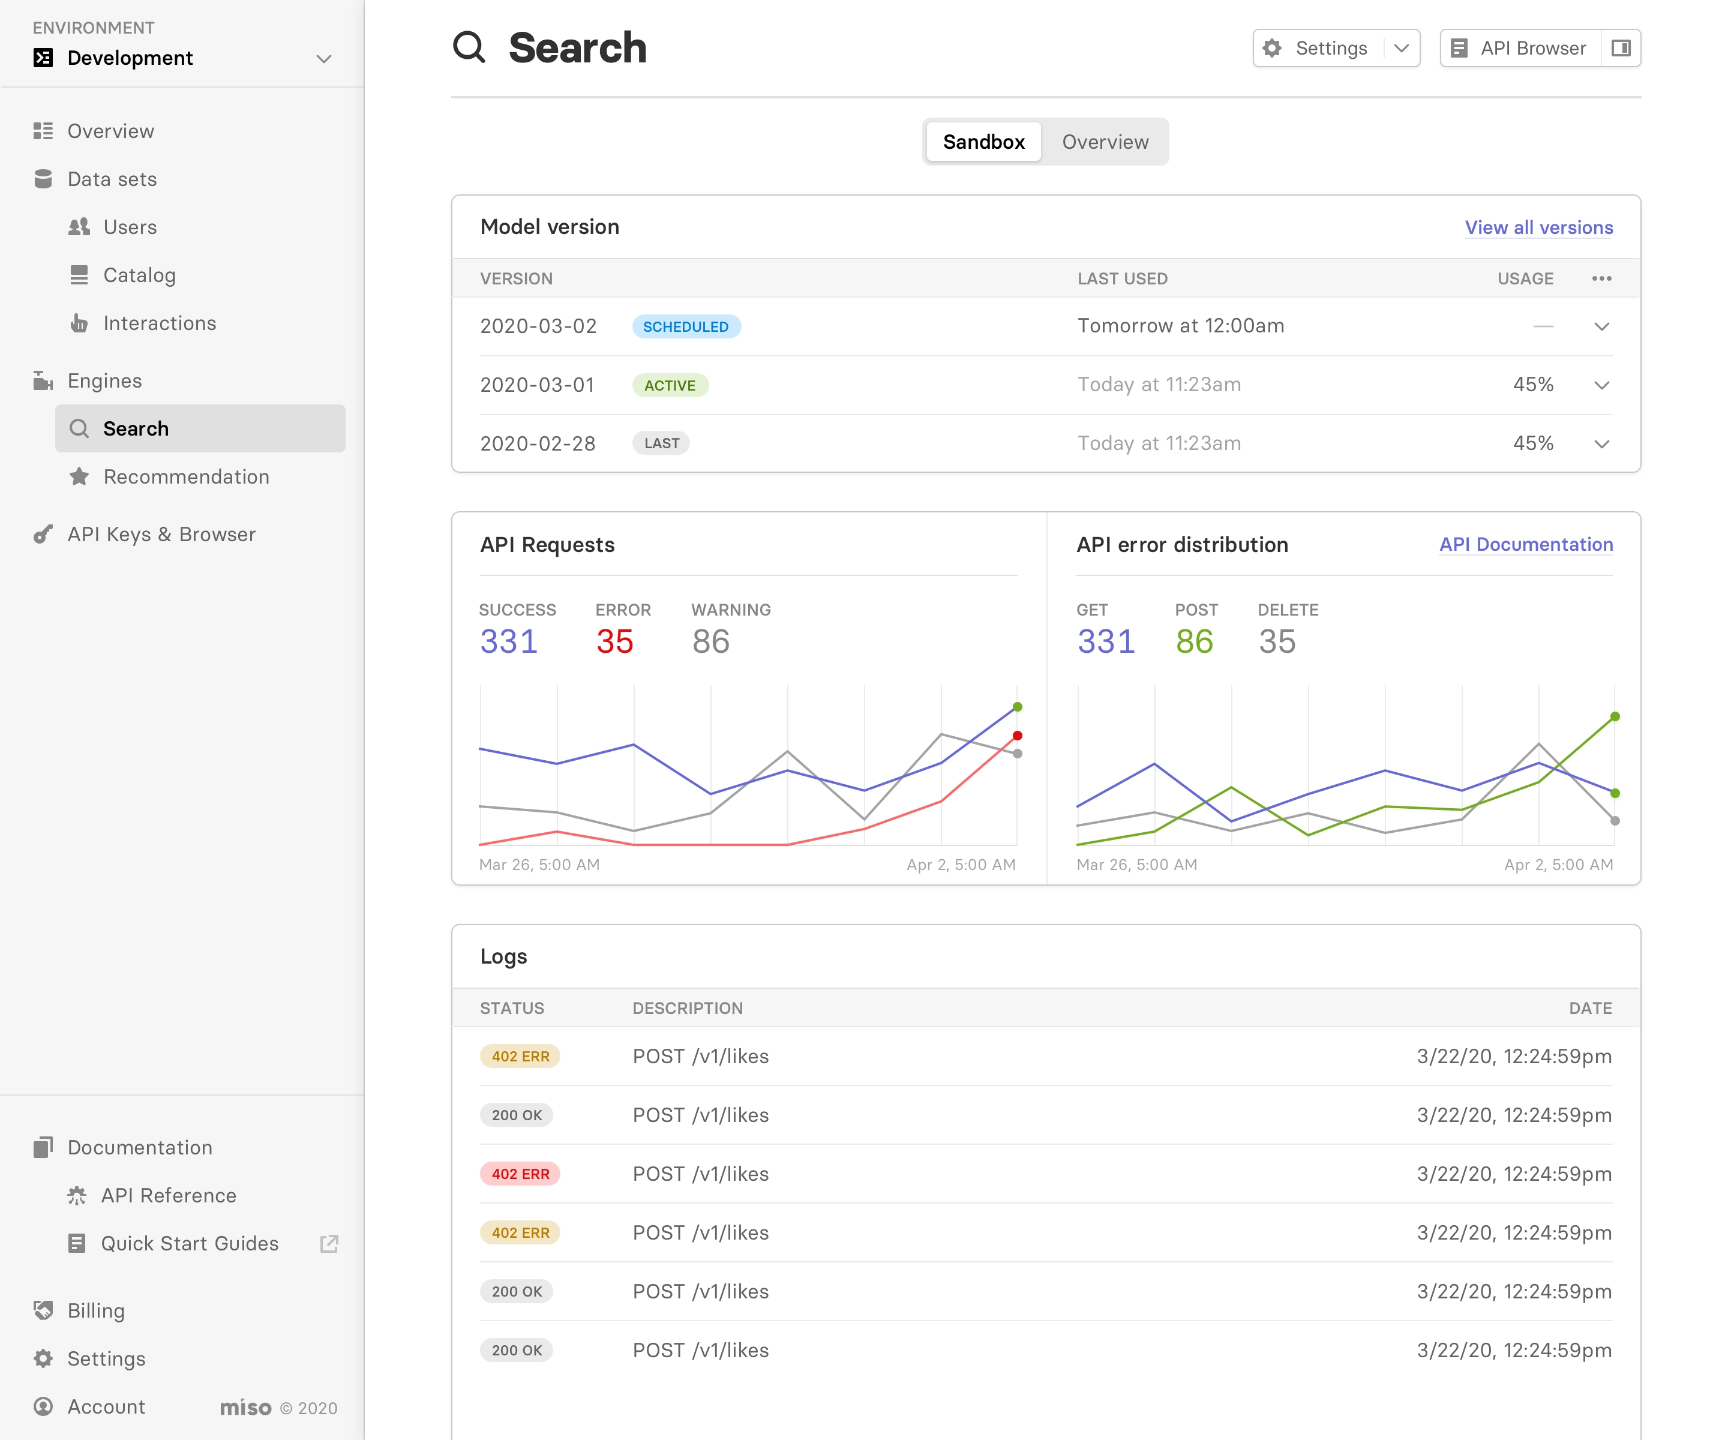Click the LAST status badge
This screenshot has height=1440, width=1728.
(x=662, y=443)
